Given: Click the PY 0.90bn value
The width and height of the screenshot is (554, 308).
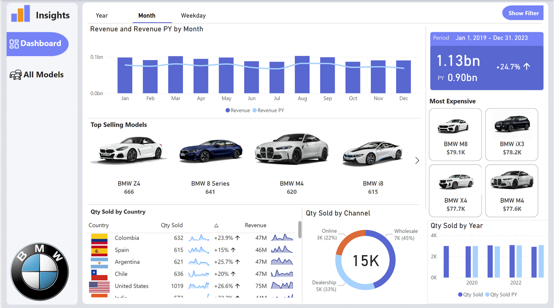Looking at the screenshot, I should pyautogui.click(x=457, y=78).
